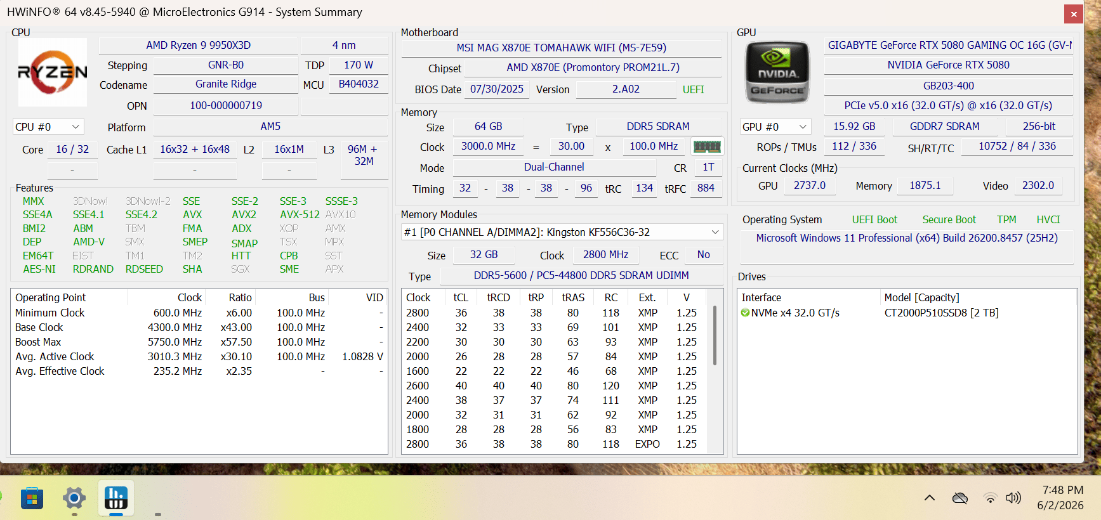Open the volume speaker tray icon
The width and height of the screenshot is (1101, 520).
click(x=1013, y=498)
